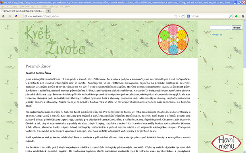246x153 pixels.
Task: Open the Záložky menu
Action: pyautogui.click(x=44, y=6)
